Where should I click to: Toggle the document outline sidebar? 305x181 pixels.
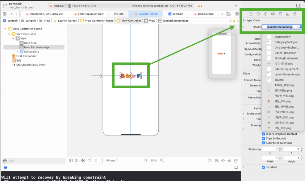click(71, 160)
